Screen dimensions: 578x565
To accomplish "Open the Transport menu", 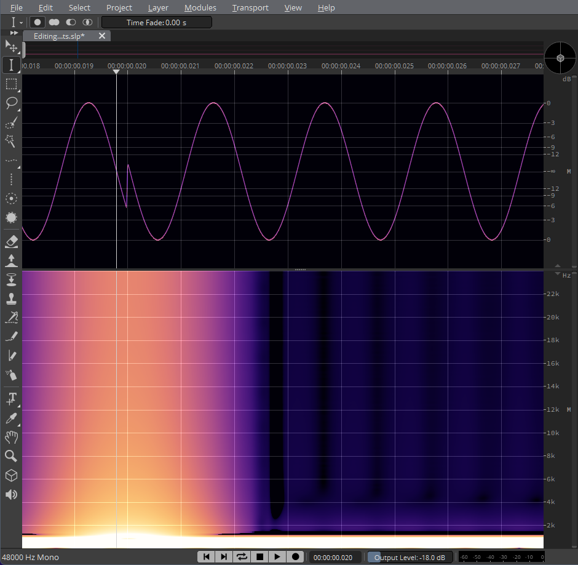I will [250, 7].
